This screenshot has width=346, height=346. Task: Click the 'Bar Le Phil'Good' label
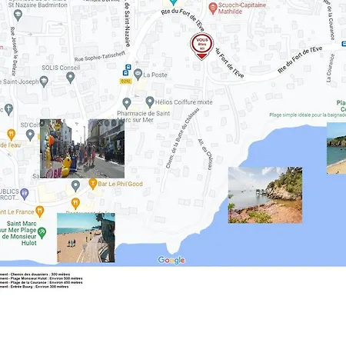tap(120, 184)
